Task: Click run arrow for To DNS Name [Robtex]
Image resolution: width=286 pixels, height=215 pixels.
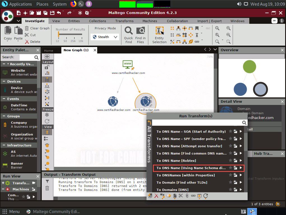Action: [241, 160]
